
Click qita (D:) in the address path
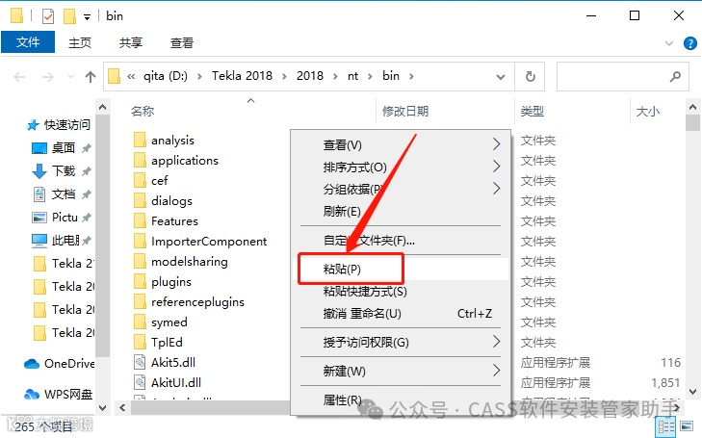point(166,76)
